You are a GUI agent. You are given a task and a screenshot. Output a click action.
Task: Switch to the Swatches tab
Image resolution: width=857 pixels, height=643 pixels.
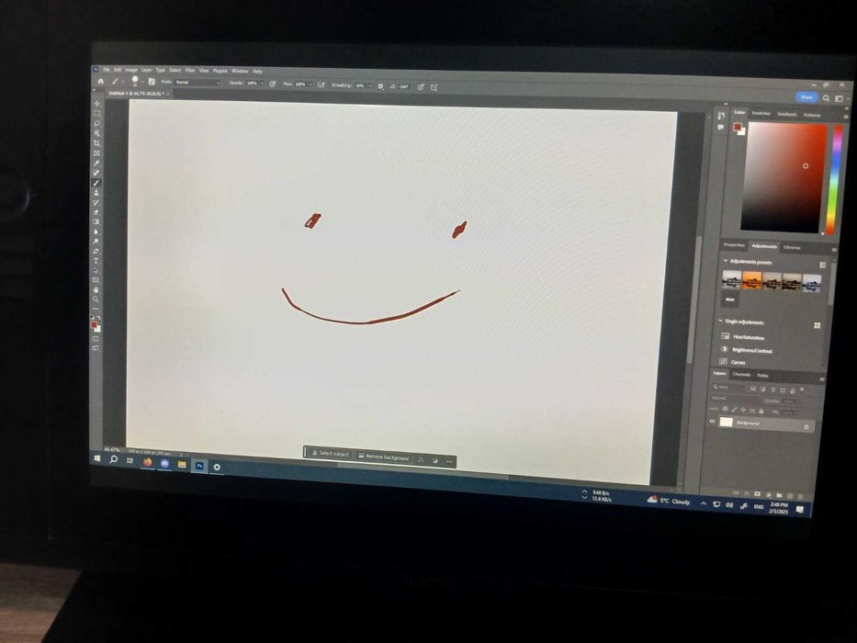click(761, 113)
